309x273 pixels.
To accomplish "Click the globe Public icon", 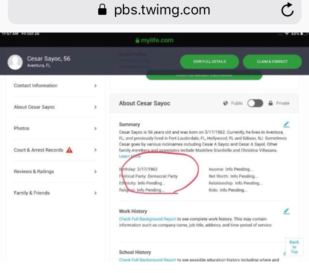I will (225, 103).
